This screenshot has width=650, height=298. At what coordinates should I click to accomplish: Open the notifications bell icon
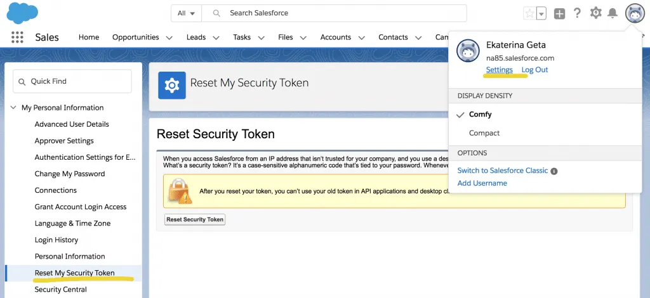[x=613, y=13]
